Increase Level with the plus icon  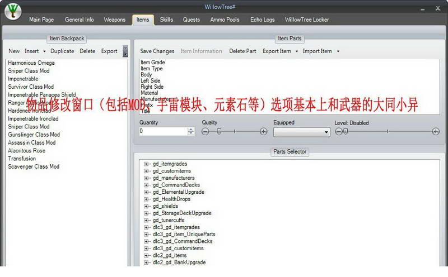tap(436, 131)
